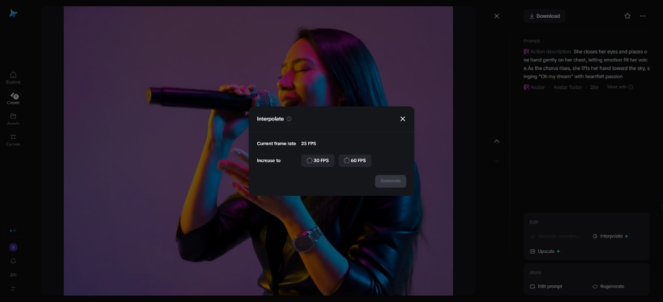The height and width of the screenshot is (302, 663).
Task: Open the Explore section in sidebar
Action: pos(13,78)
